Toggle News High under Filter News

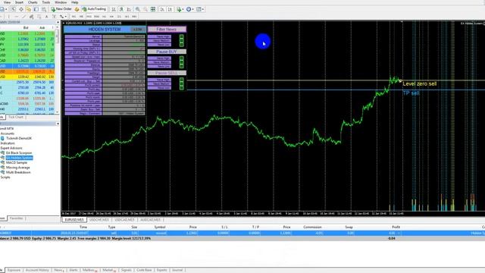point(182,36)
